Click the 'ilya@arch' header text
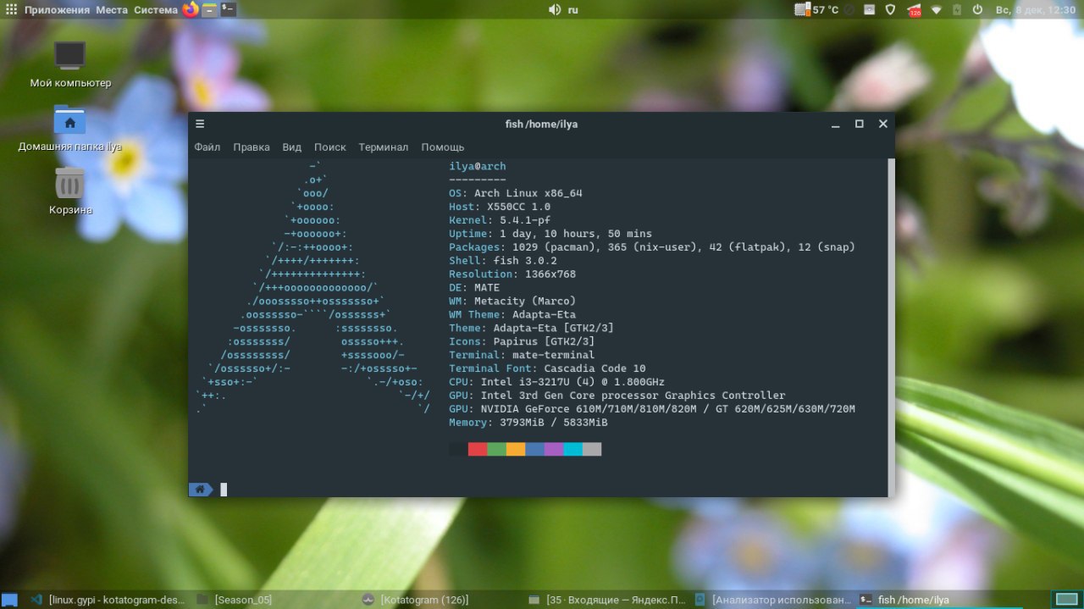The width and height of the screenshot is (1084, 609). [478, 166]
